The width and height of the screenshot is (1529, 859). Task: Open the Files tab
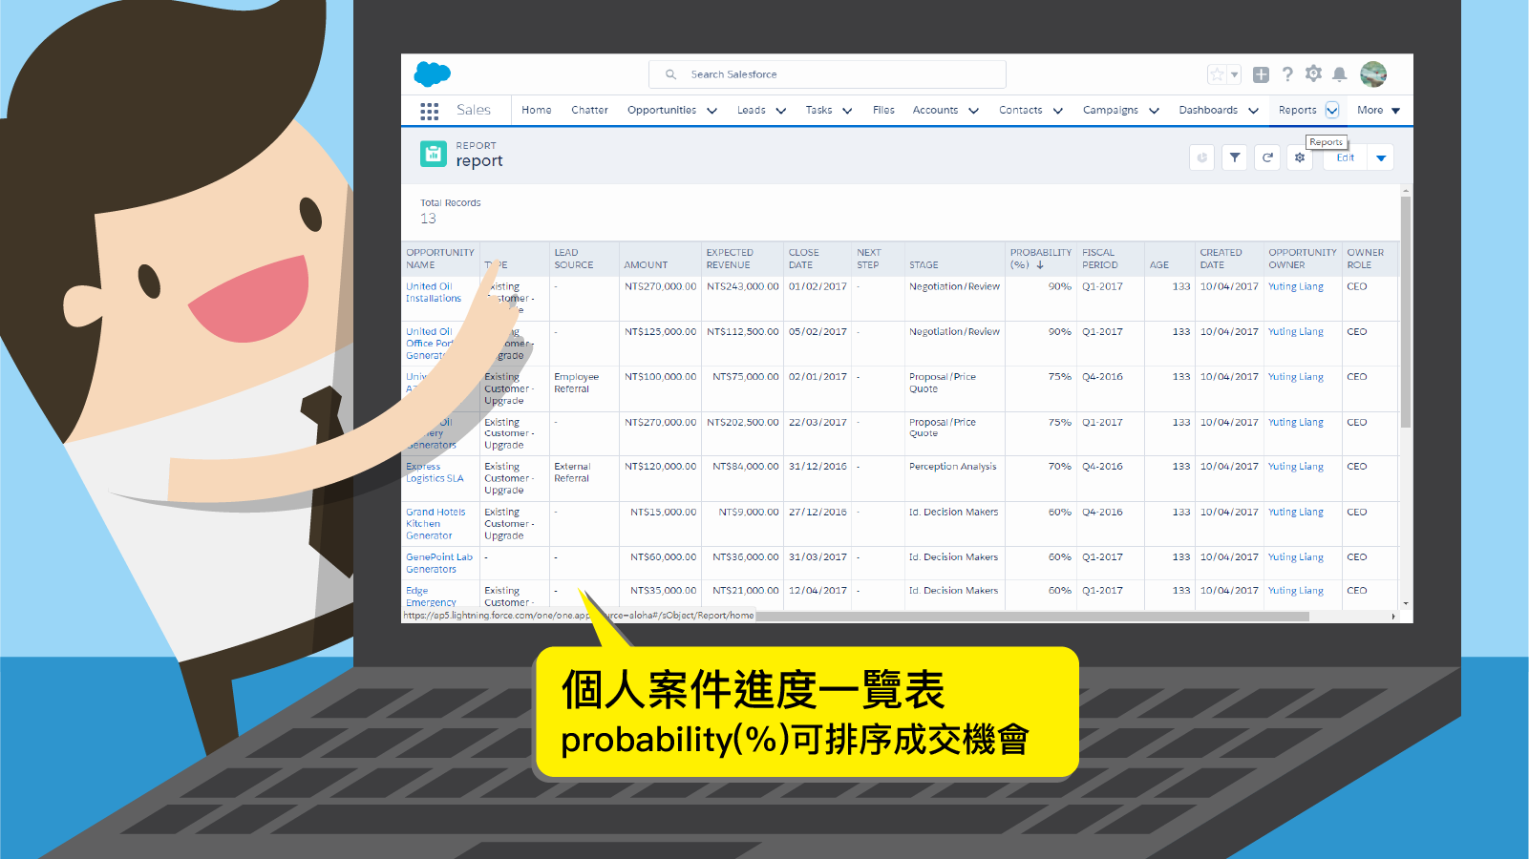(883, 111)
